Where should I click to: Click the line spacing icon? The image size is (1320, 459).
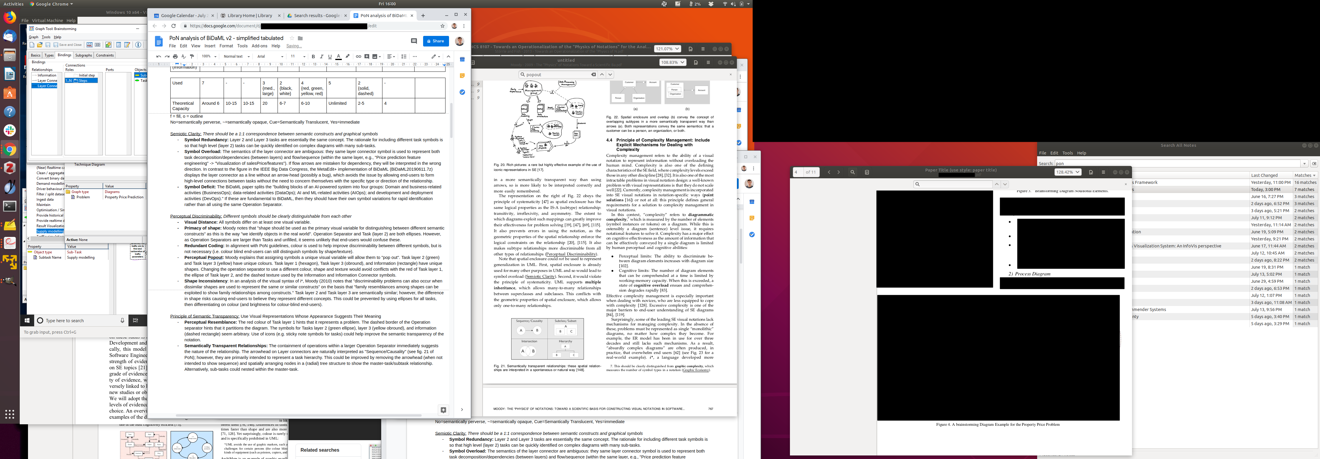pyautogui.click(x=404, y=57)
